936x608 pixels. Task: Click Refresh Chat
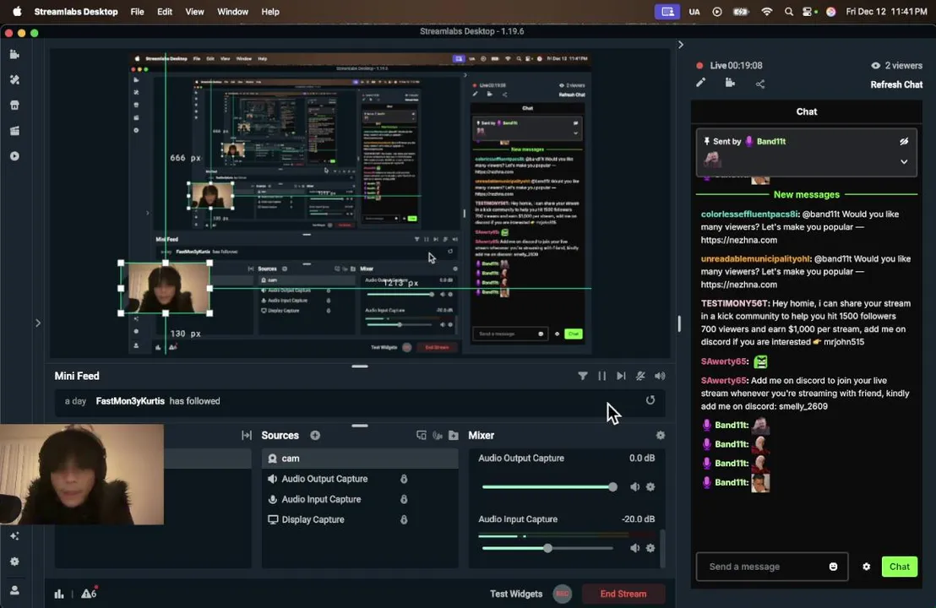[896, 84]
